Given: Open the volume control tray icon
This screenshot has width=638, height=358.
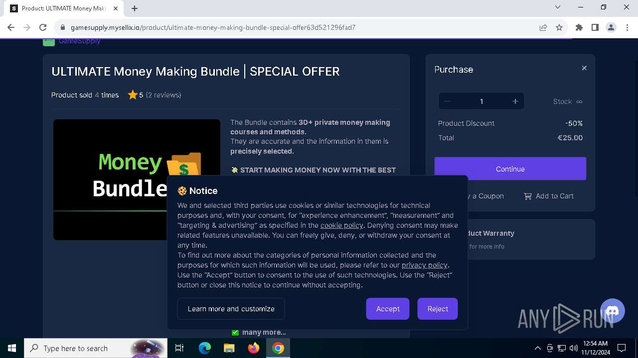Looking at the screenshot, I should point(574,348).
